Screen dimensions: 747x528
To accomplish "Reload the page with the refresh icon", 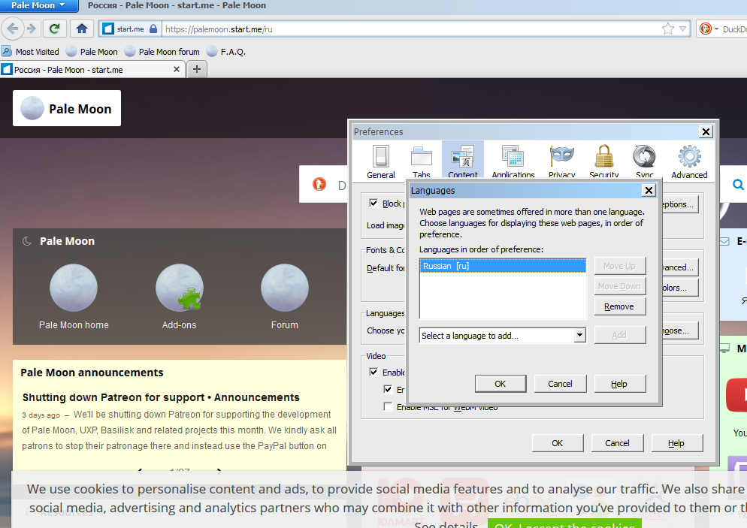I will pos(54,29).
